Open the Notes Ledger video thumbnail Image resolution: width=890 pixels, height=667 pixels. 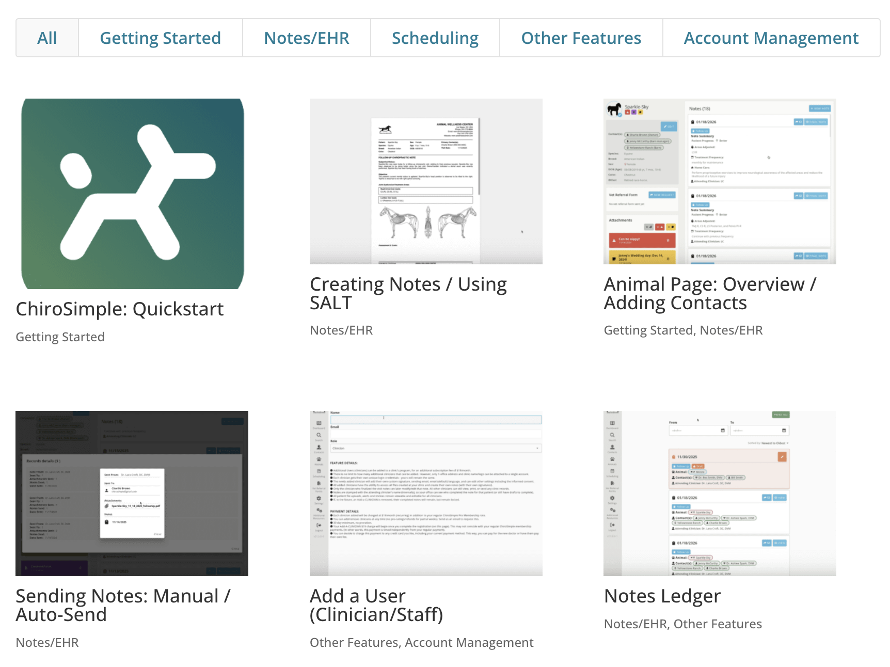pyautogui.click(x=720, y=493)
